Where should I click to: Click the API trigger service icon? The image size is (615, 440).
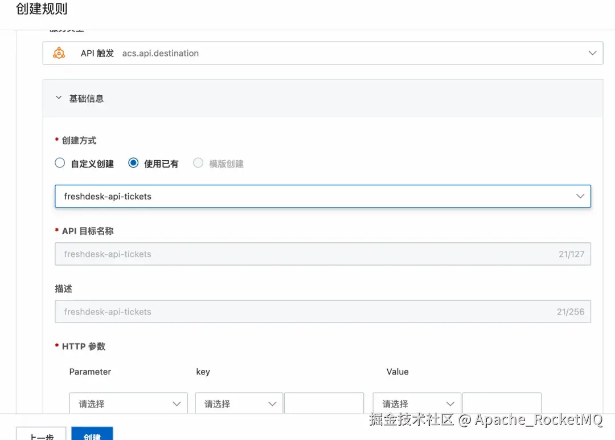tap(59, 53)
